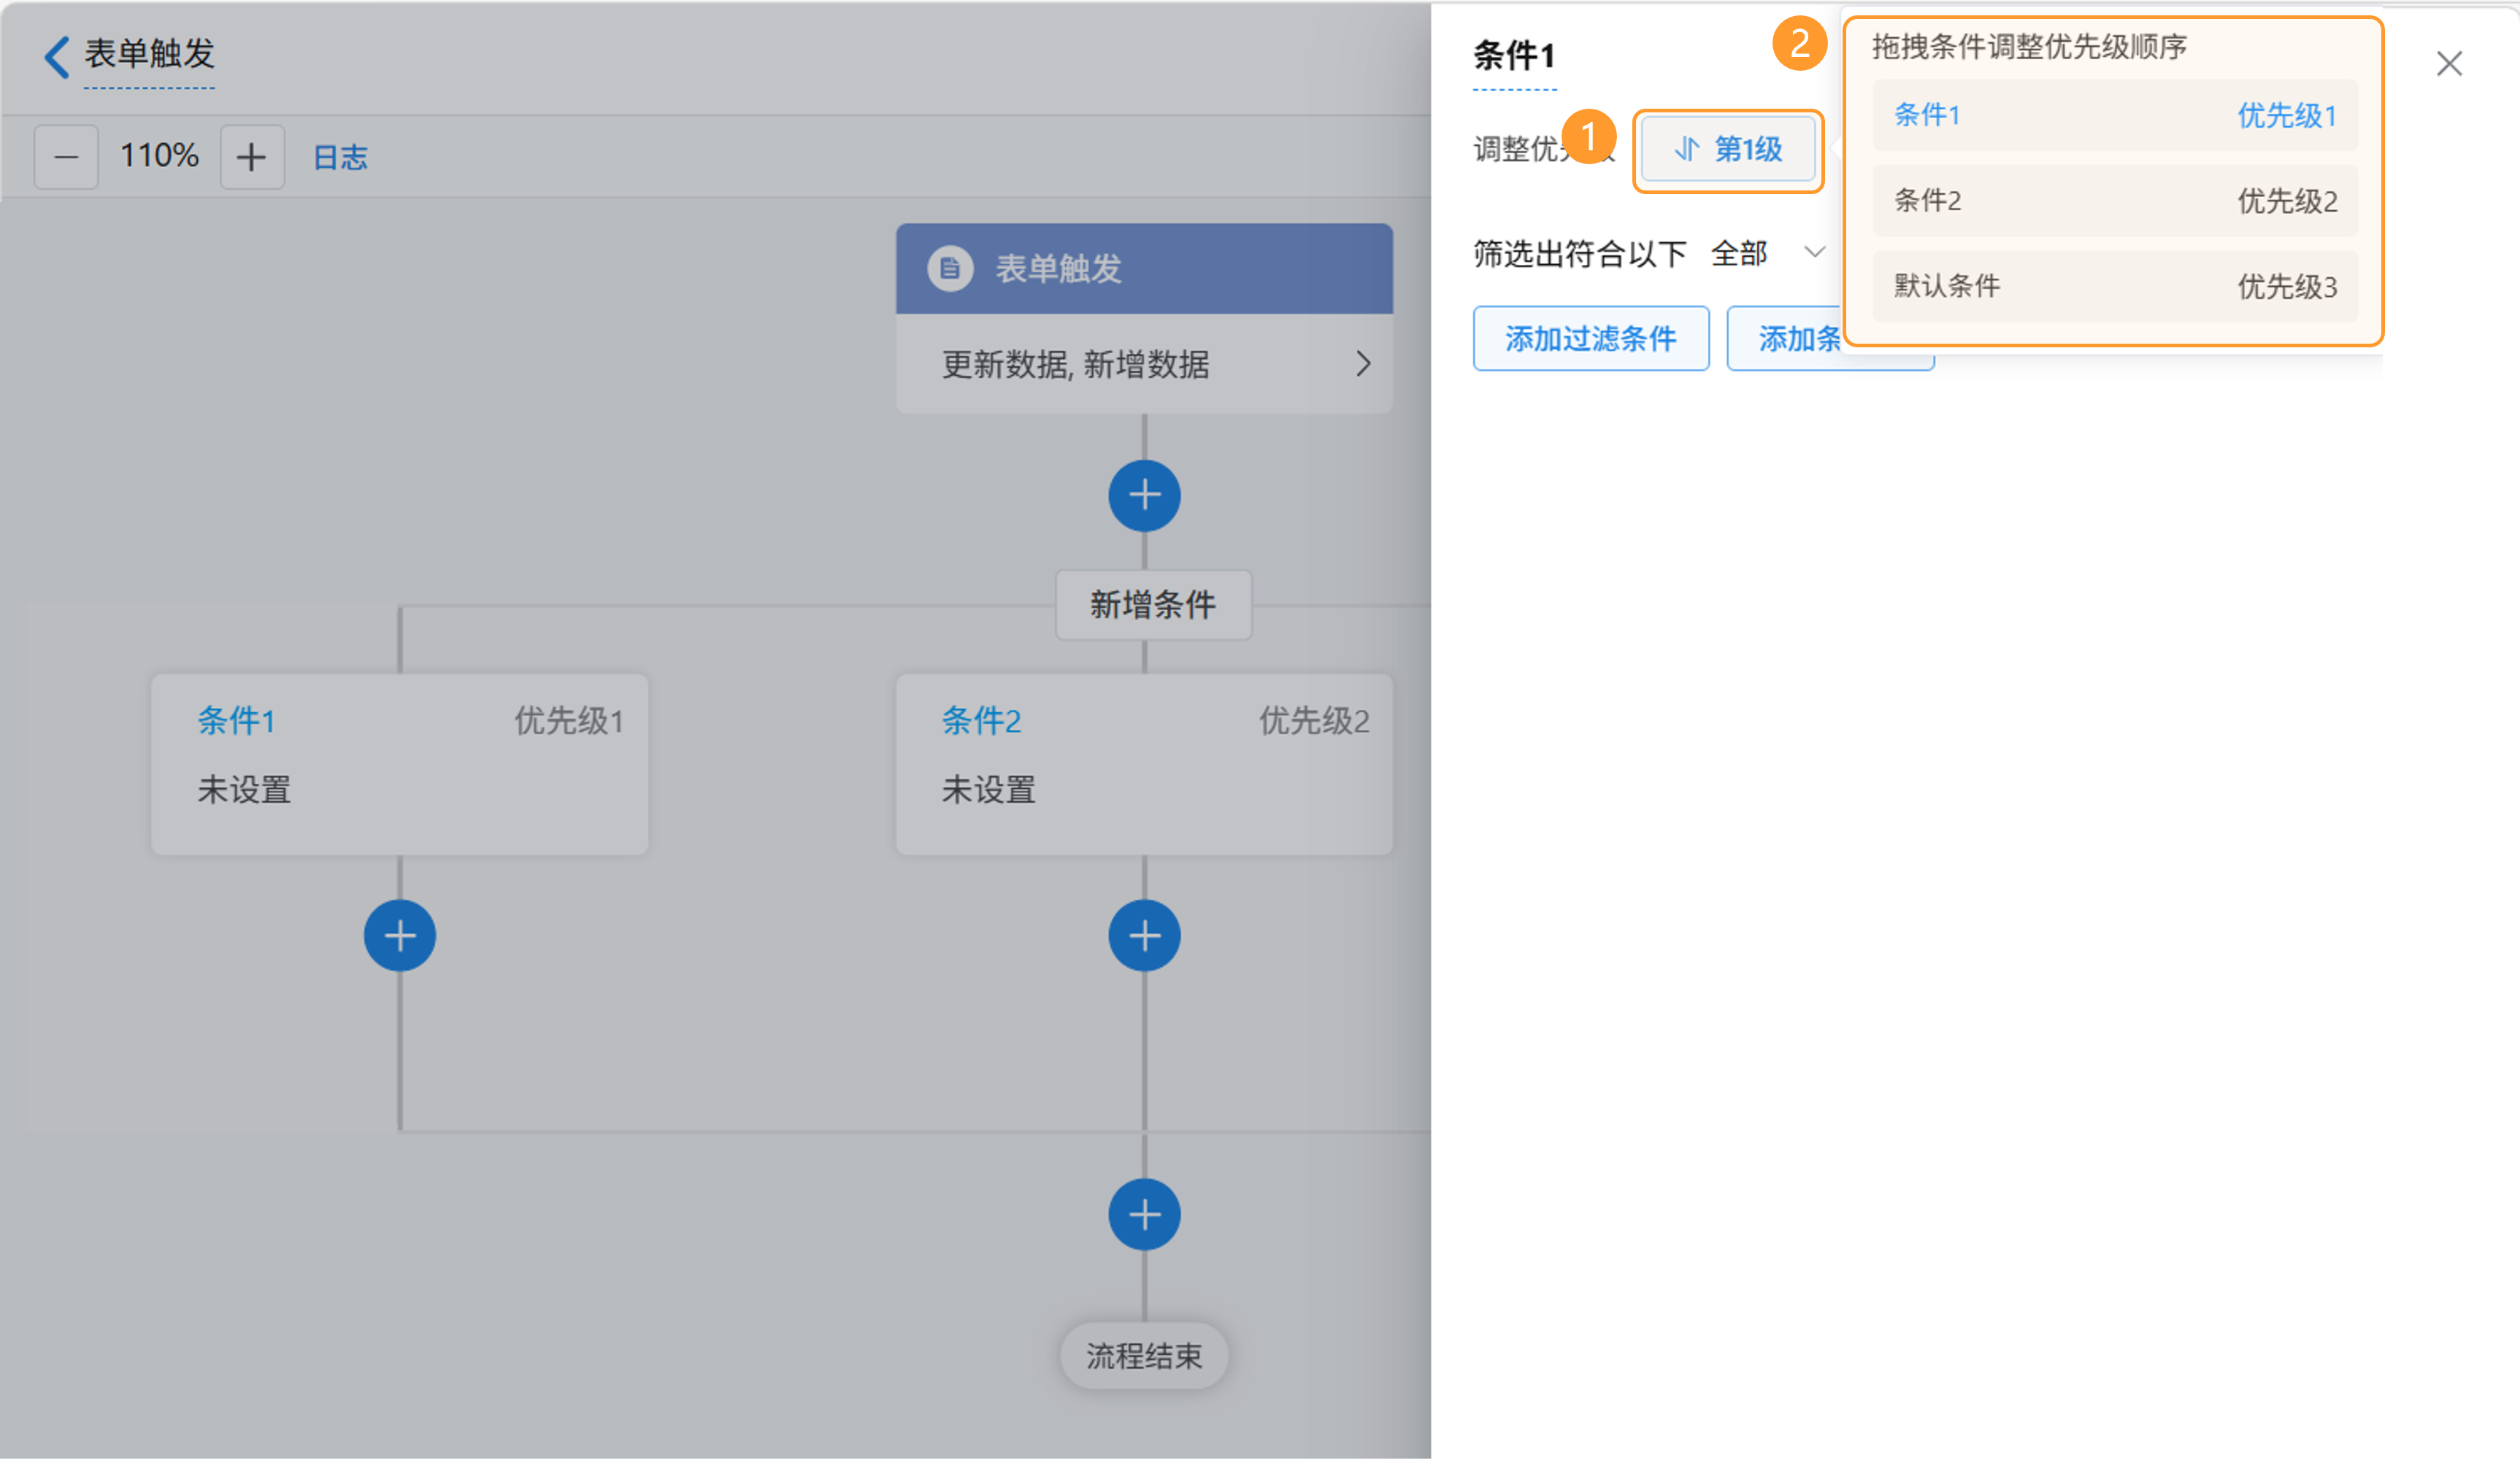Screen dimensions: 2520x1463
Task: Select 条件1 优先级1 in priority list
Action: click(x=2114, y=116)
